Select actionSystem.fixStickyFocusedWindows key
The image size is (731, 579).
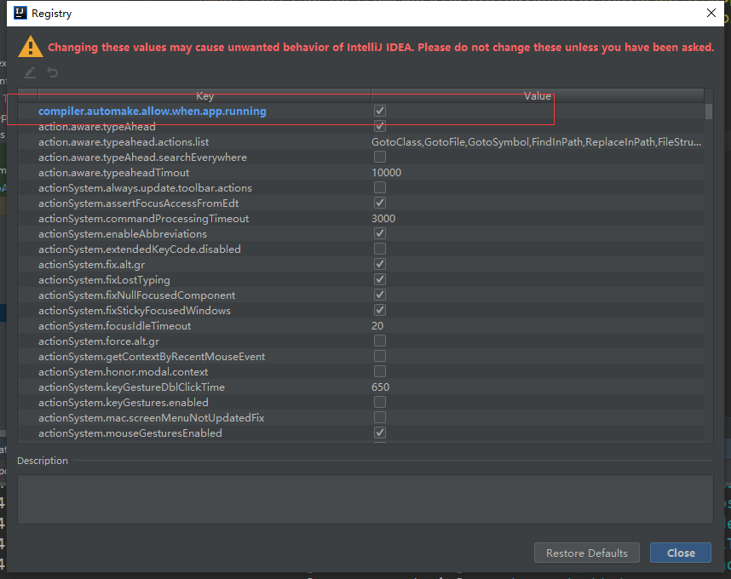point(135,311)
